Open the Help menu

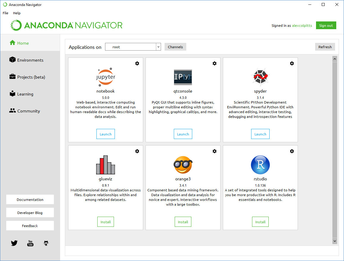(x=17, y=13)
